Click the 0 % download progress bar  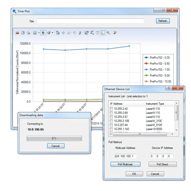[x=54, y=138]
